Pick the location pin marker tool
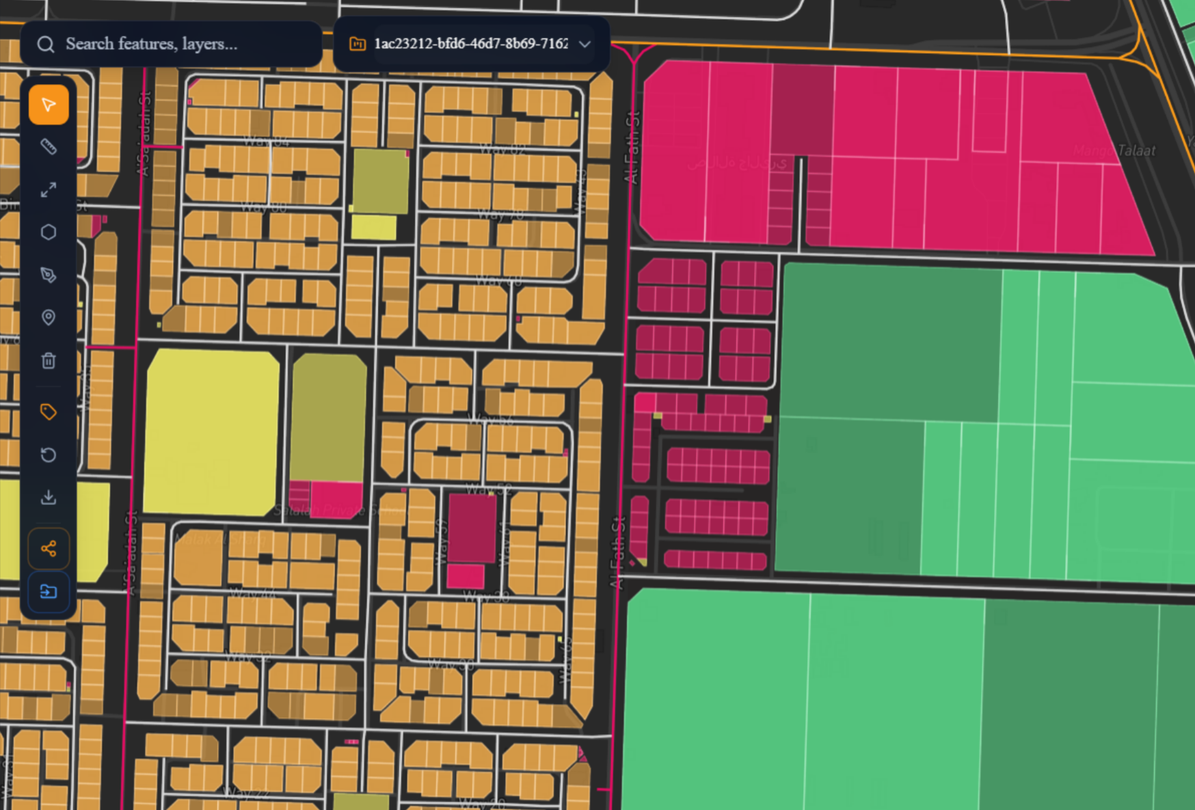1195x810 pixels. (x=49, y=318)
